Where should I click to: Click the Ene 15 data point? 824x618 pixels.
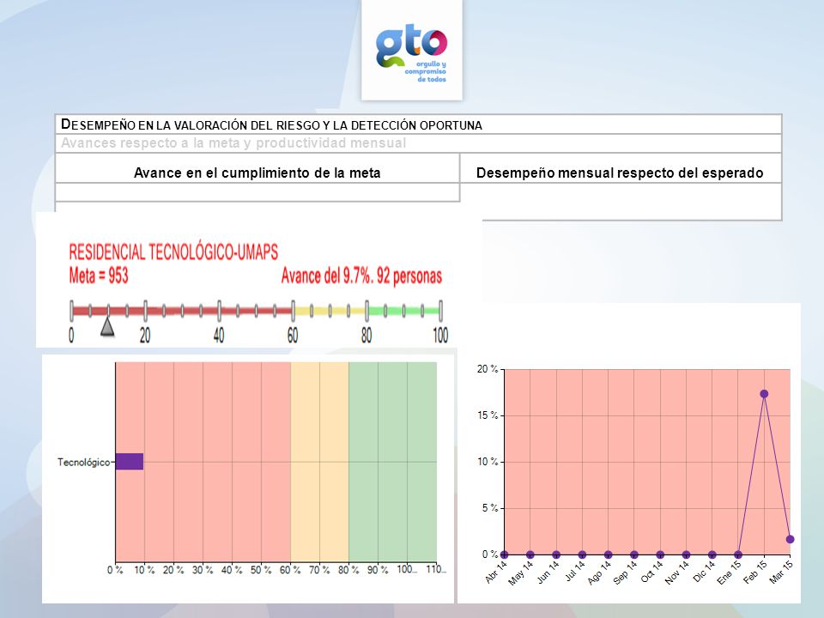738,554
